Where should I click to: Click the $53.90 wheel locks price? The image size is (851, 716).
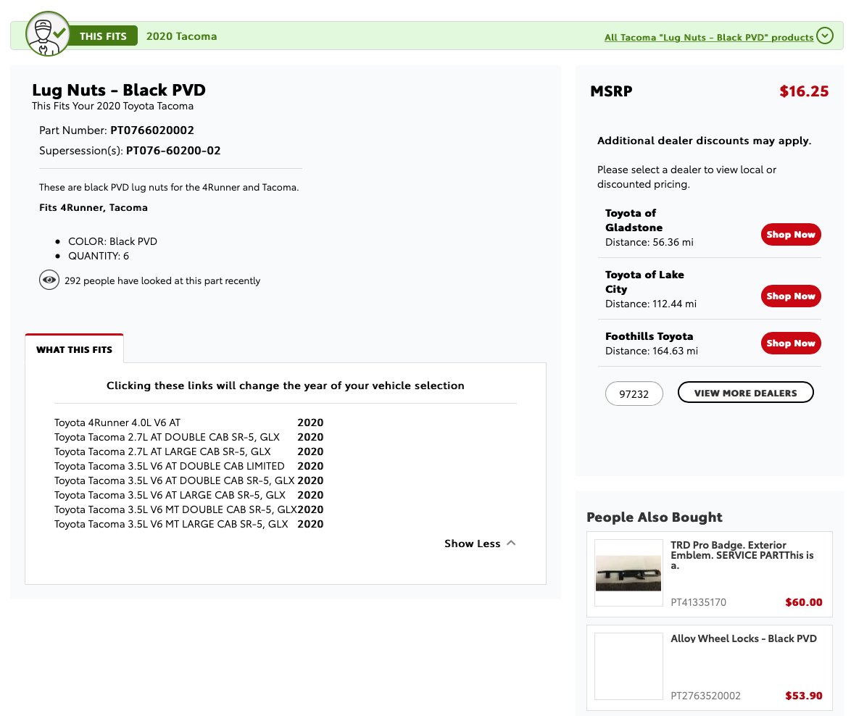[804, 696]
